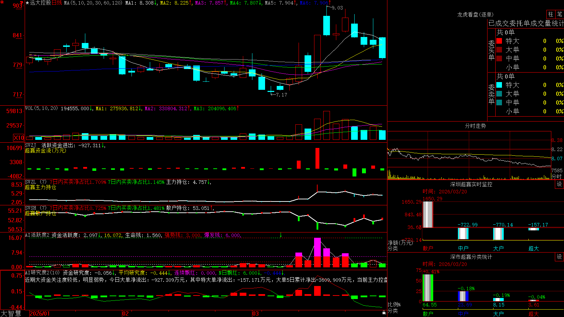Click the 大户 bar valued -770.14
Image resolution: width=564 pixels, height=317 pixels.
[498, 234]
